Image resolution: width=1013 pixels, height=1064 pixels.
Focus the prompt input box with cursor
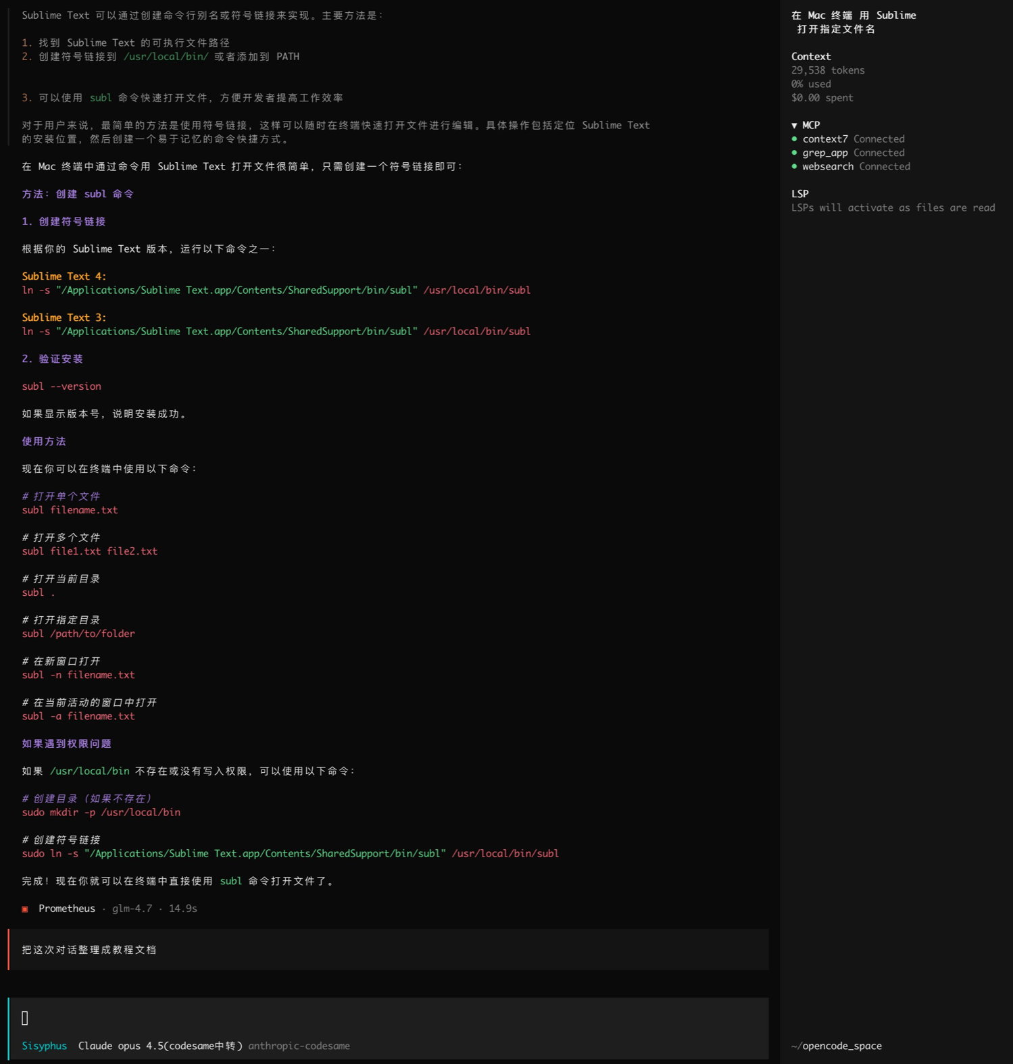389,1018
